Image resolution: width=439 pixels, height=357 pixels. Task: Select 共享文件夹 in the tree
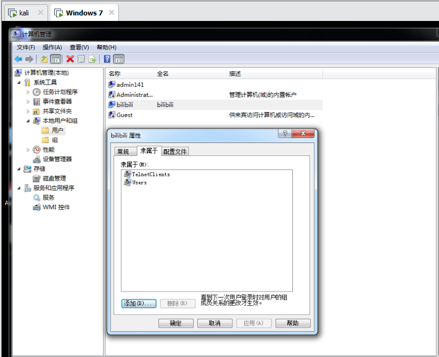(57, 111)
